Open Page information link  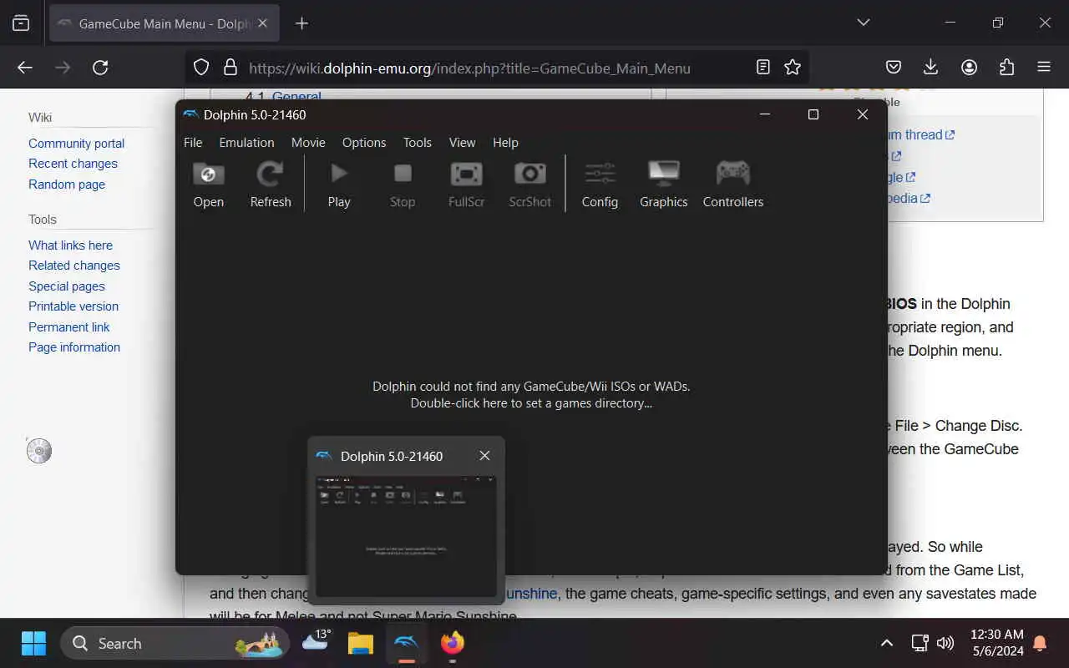(x=74, y=347)
